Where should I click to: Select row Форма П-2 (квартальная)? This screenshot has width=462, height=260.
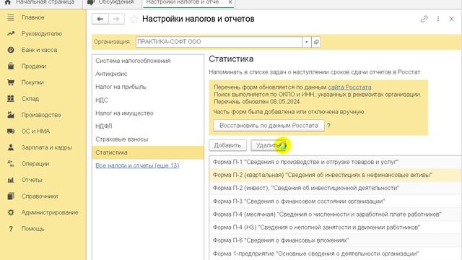pyautogui.click(x=335, y=175)
